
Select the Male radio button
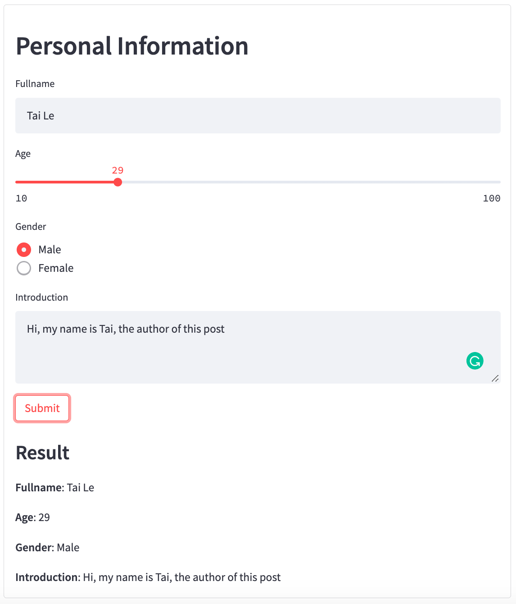(x=24, y=249)
